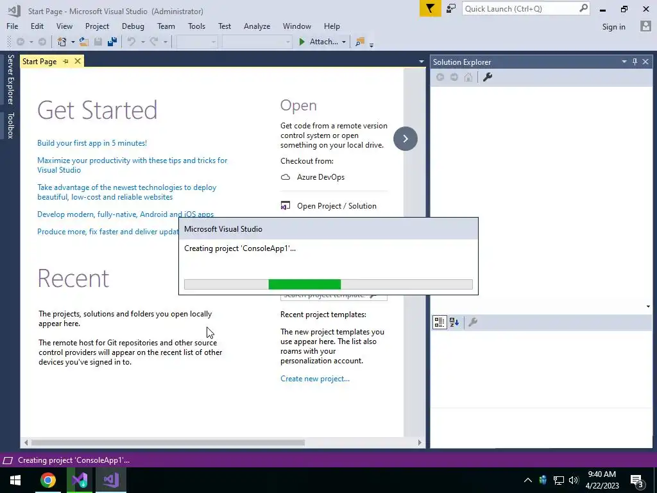Open the Solution Configurations combo box
Image resolution: width=657 pixels, height=493 pixels.
pyautogui.click(x=196, y=42)
